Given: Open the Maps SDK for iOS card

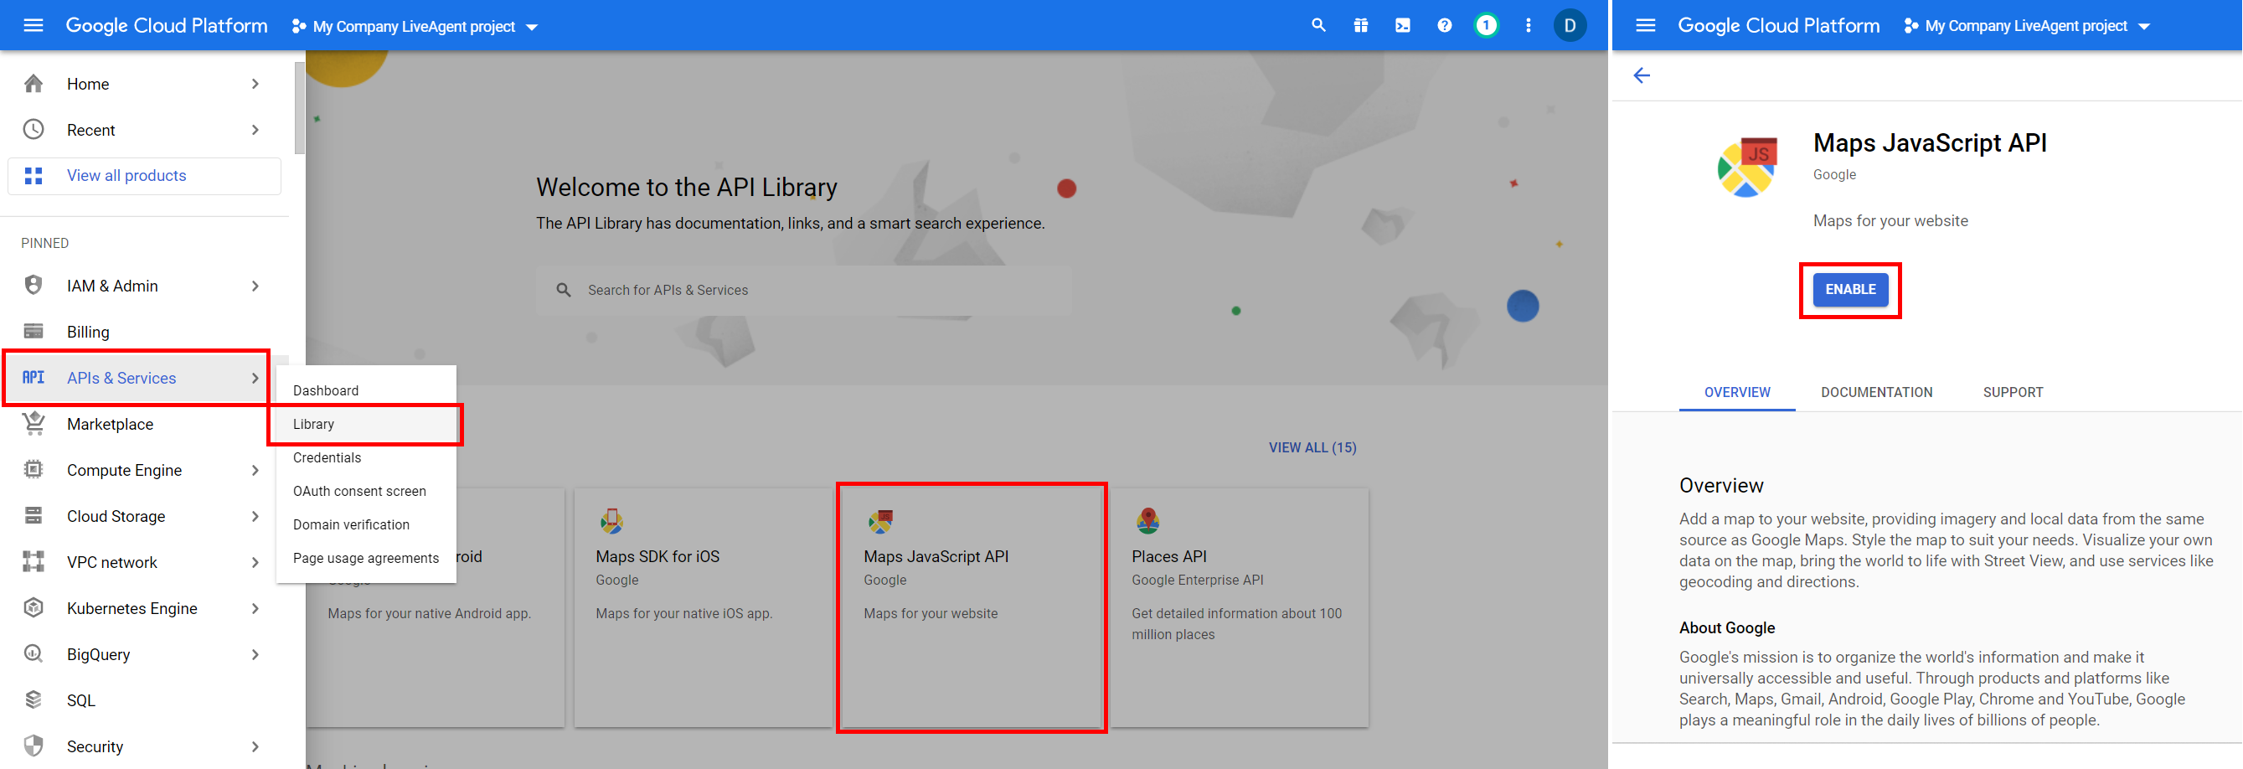Looking at the screenshot, I should (703, 608).
